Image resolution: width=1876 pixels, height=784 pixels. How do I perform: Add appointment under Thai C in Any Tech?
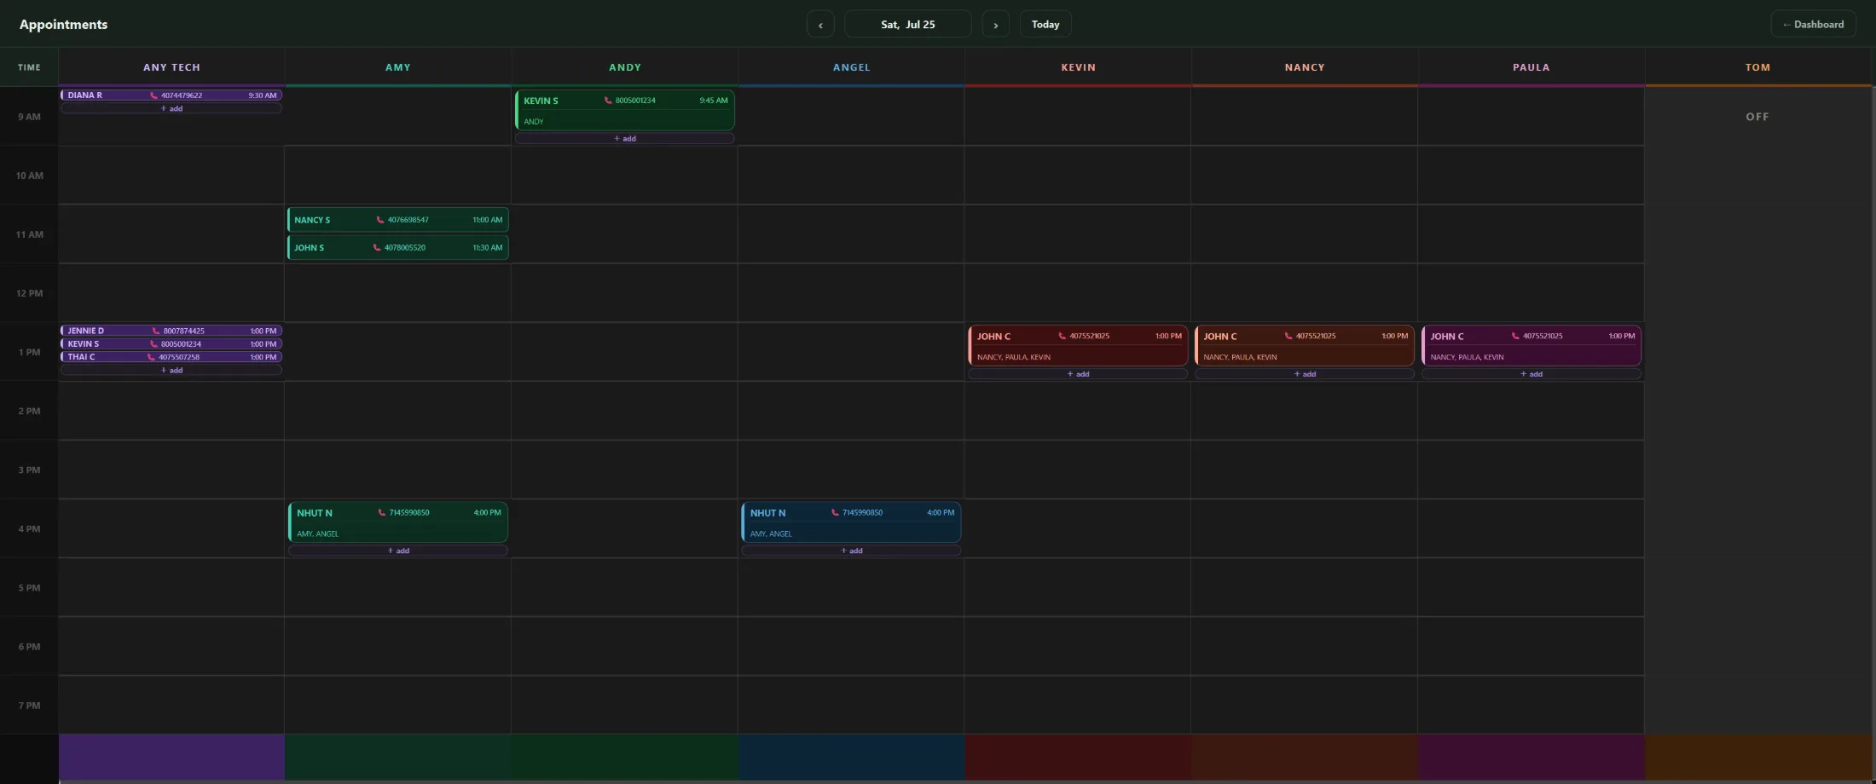(171, 371)
